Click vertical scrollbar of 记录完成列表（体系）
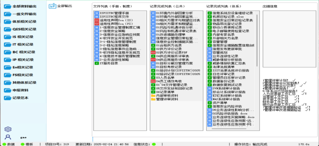The width and height of the screenshot is (319, 146). tap(257, 40)
